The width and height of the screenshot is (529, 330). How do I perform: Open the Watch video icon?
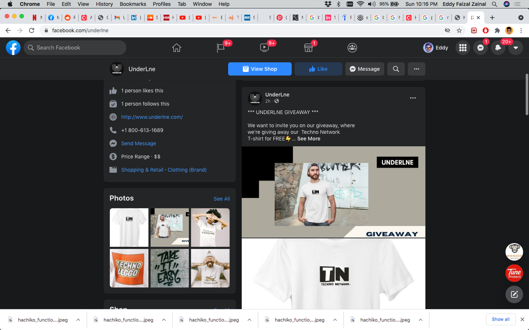click(x=264, y=48)
